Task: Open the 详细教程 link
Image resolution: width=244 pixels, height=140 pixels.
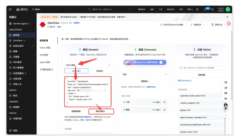Action: coord(87,117)
